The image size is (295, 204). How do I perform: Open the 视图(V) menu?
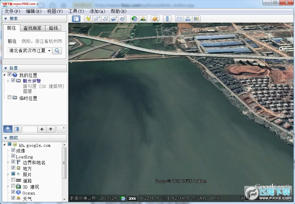55,11
